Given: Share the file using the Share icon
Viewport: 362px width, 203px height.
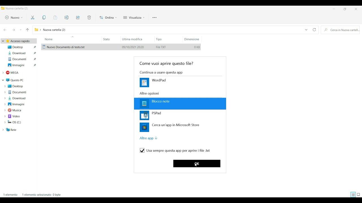Looking at the screenshot, I should point(78,17).
